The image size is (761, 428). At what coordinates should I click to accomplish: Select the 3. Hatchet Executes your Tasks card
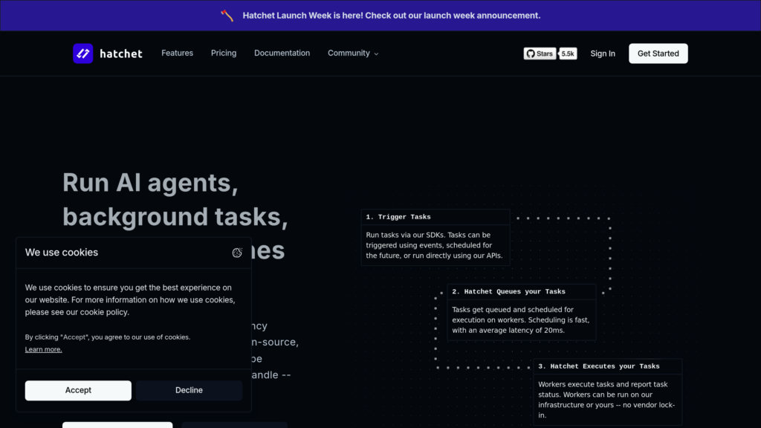[607, 391]
